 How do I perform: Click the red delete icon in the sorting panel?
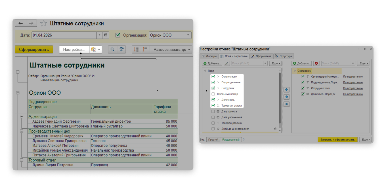point(316,63)
